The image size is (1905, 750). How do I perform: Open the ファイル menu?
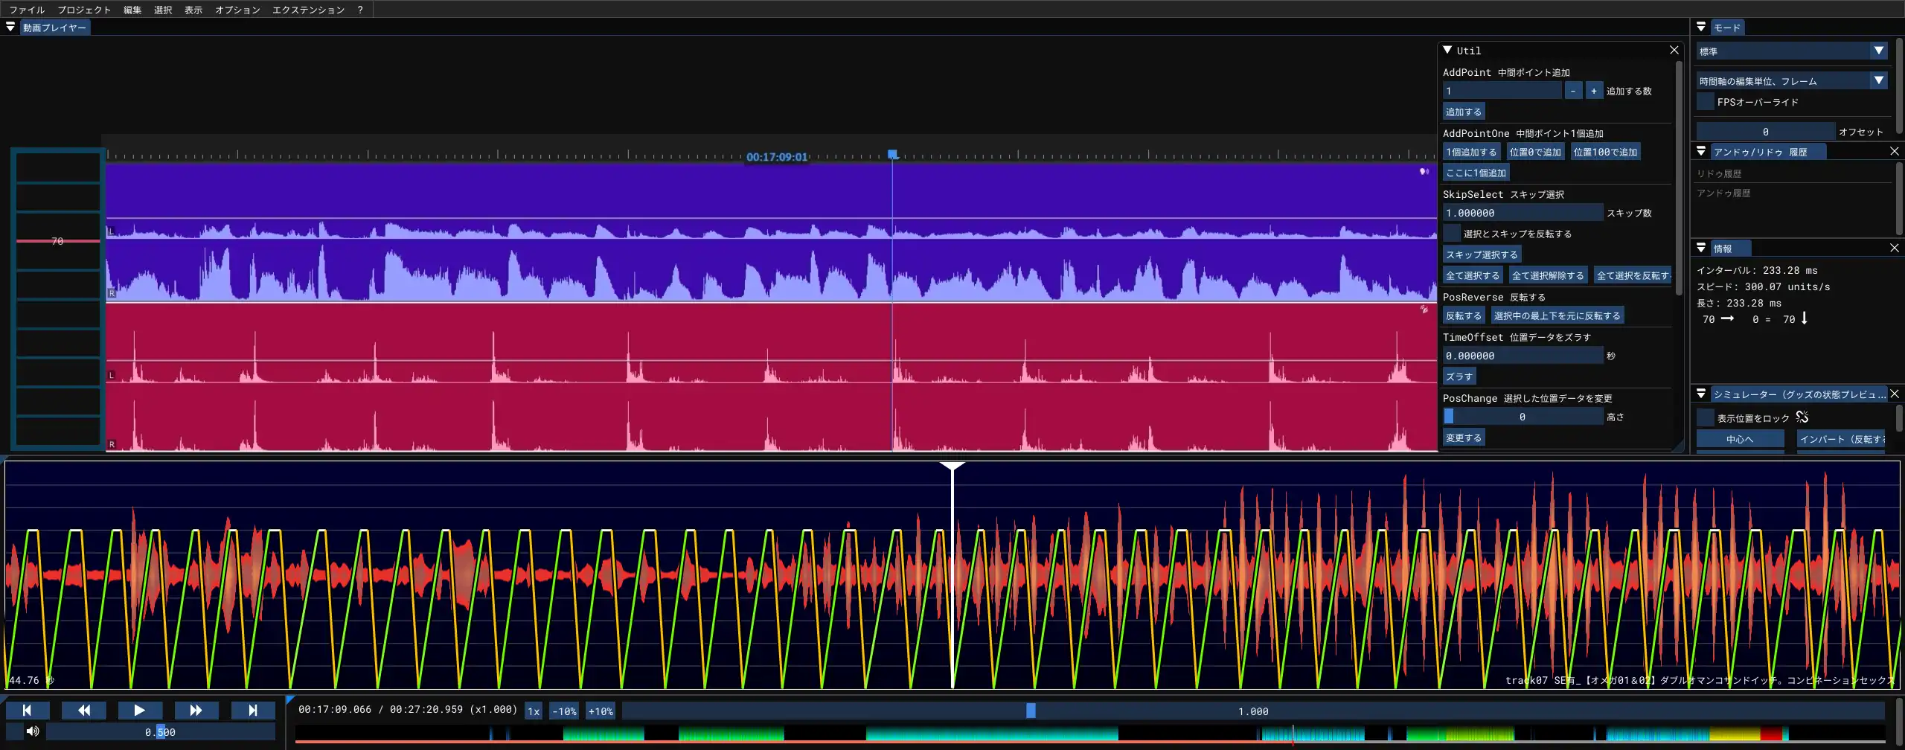click(27, 10)
